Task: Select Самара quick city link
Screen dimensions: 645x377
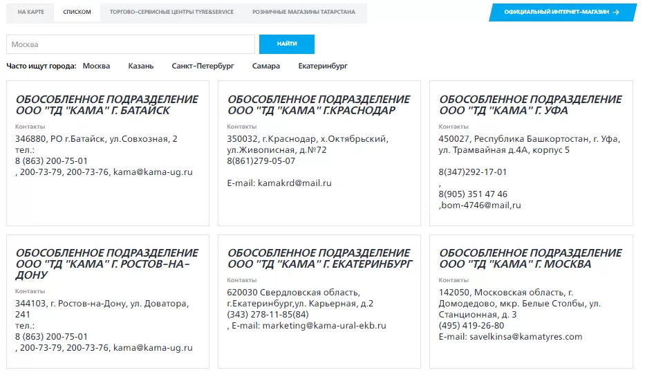Action: 266,66
